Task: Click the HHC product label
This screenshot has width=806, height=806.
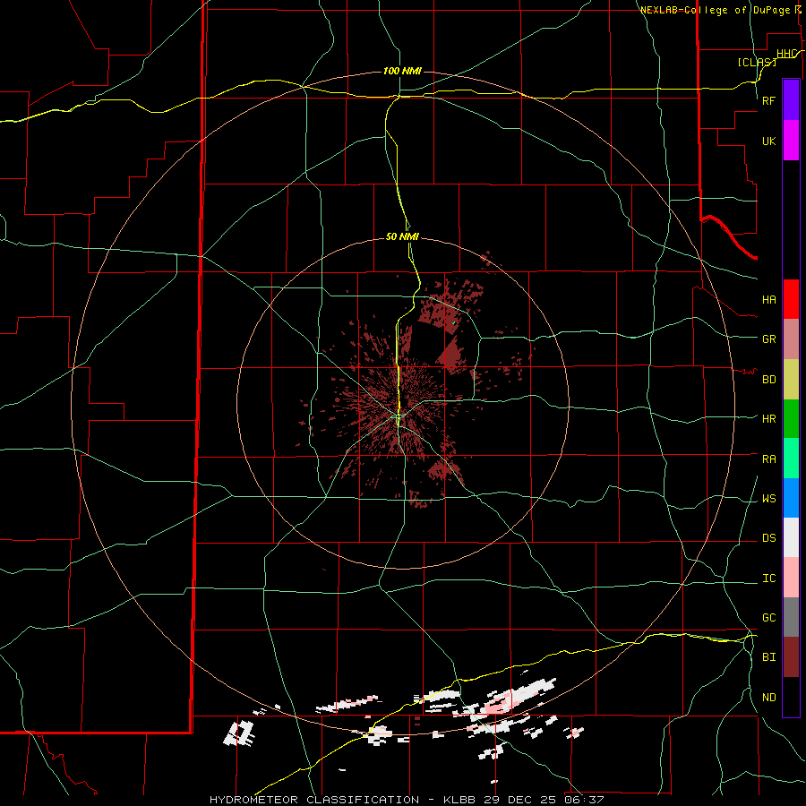Action: (787, 54)
